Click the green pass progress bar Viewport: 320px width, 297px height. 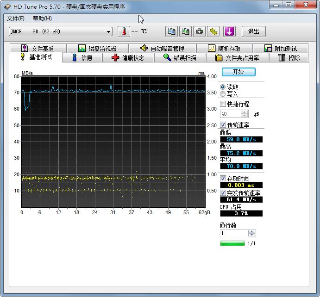pos(232,243)
